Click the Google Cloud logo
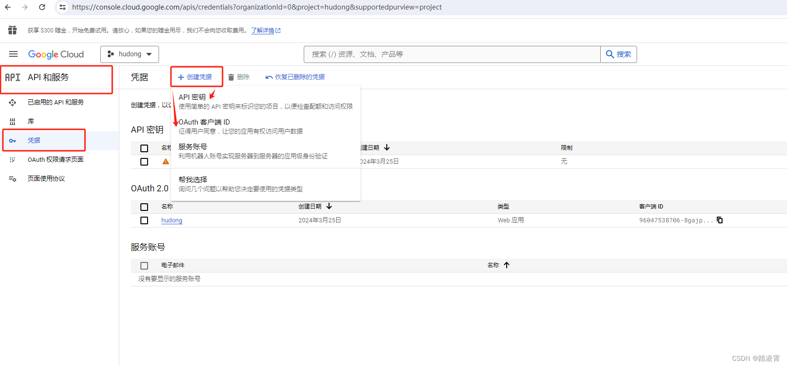 [x=56, y=54]
